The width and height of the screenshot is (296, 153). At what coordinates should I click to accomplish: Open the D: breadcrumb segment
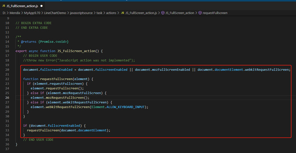coord(4,13)
